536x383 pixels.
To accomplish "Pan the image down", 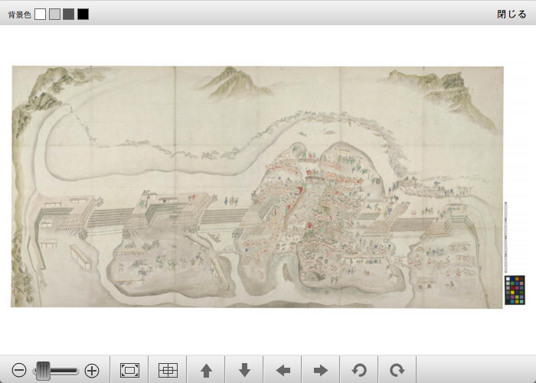I will point(244,370).
